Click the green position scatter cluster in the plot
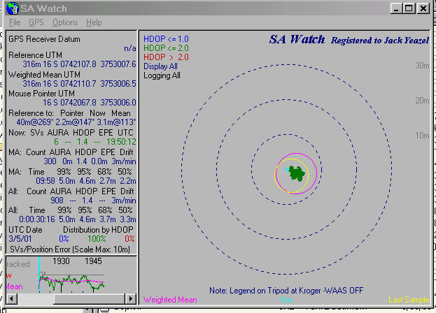The image size is (436, 313). coord(297,174)
